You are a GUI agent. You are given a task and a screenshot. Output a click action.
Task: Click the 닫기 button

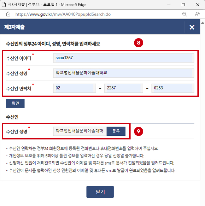coord(100,192)
